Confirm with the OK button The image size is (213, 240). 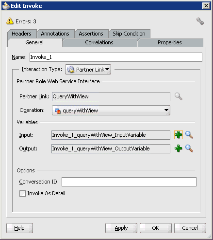point(155,228)
